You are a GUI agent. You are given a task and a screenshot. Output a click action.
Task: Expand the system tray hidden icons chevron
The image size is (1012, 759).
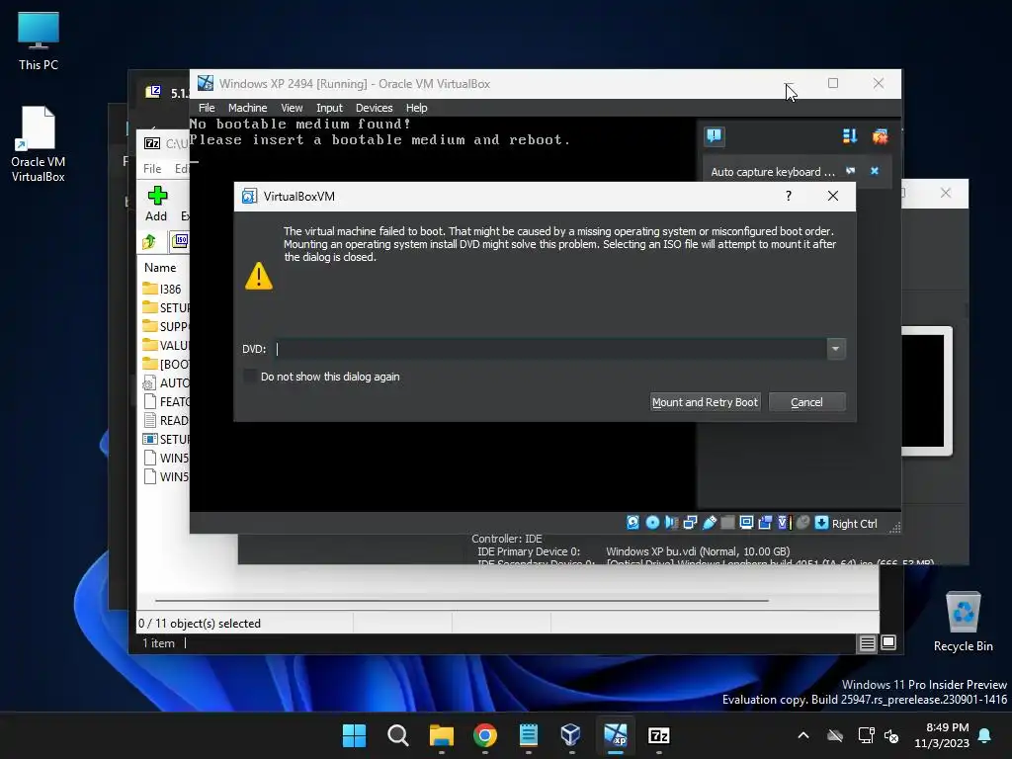(x=803, y=735)
